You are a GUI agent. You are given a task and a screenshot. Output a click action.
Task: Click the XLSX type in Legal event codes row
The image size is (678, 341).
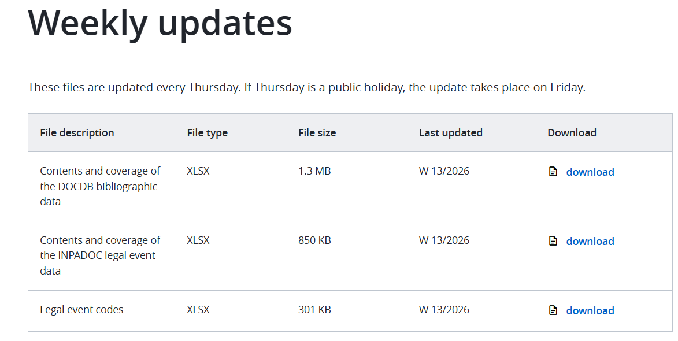[198, 310]
